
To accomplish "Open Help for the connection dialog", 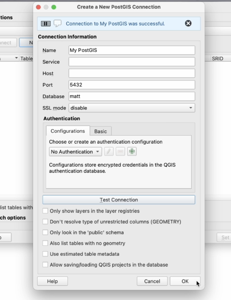I will 53,281.
